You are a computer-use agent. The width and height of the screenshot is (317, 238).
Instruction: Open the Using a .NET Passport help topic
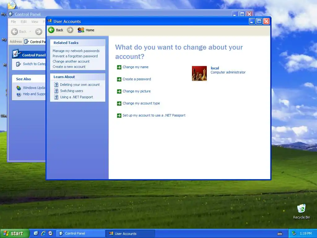coord(76,97)
